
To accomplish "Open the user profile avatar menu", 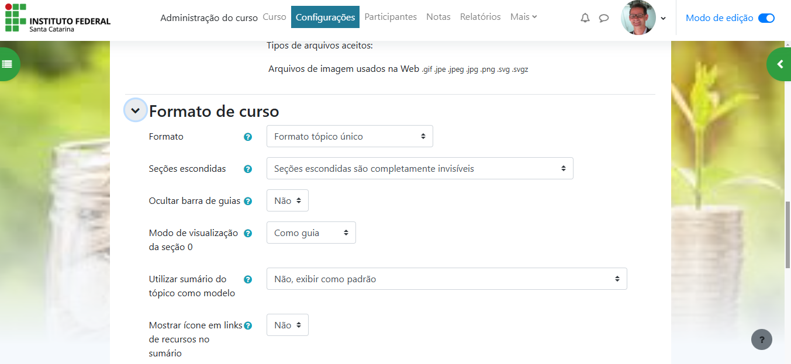I will 643,18.
